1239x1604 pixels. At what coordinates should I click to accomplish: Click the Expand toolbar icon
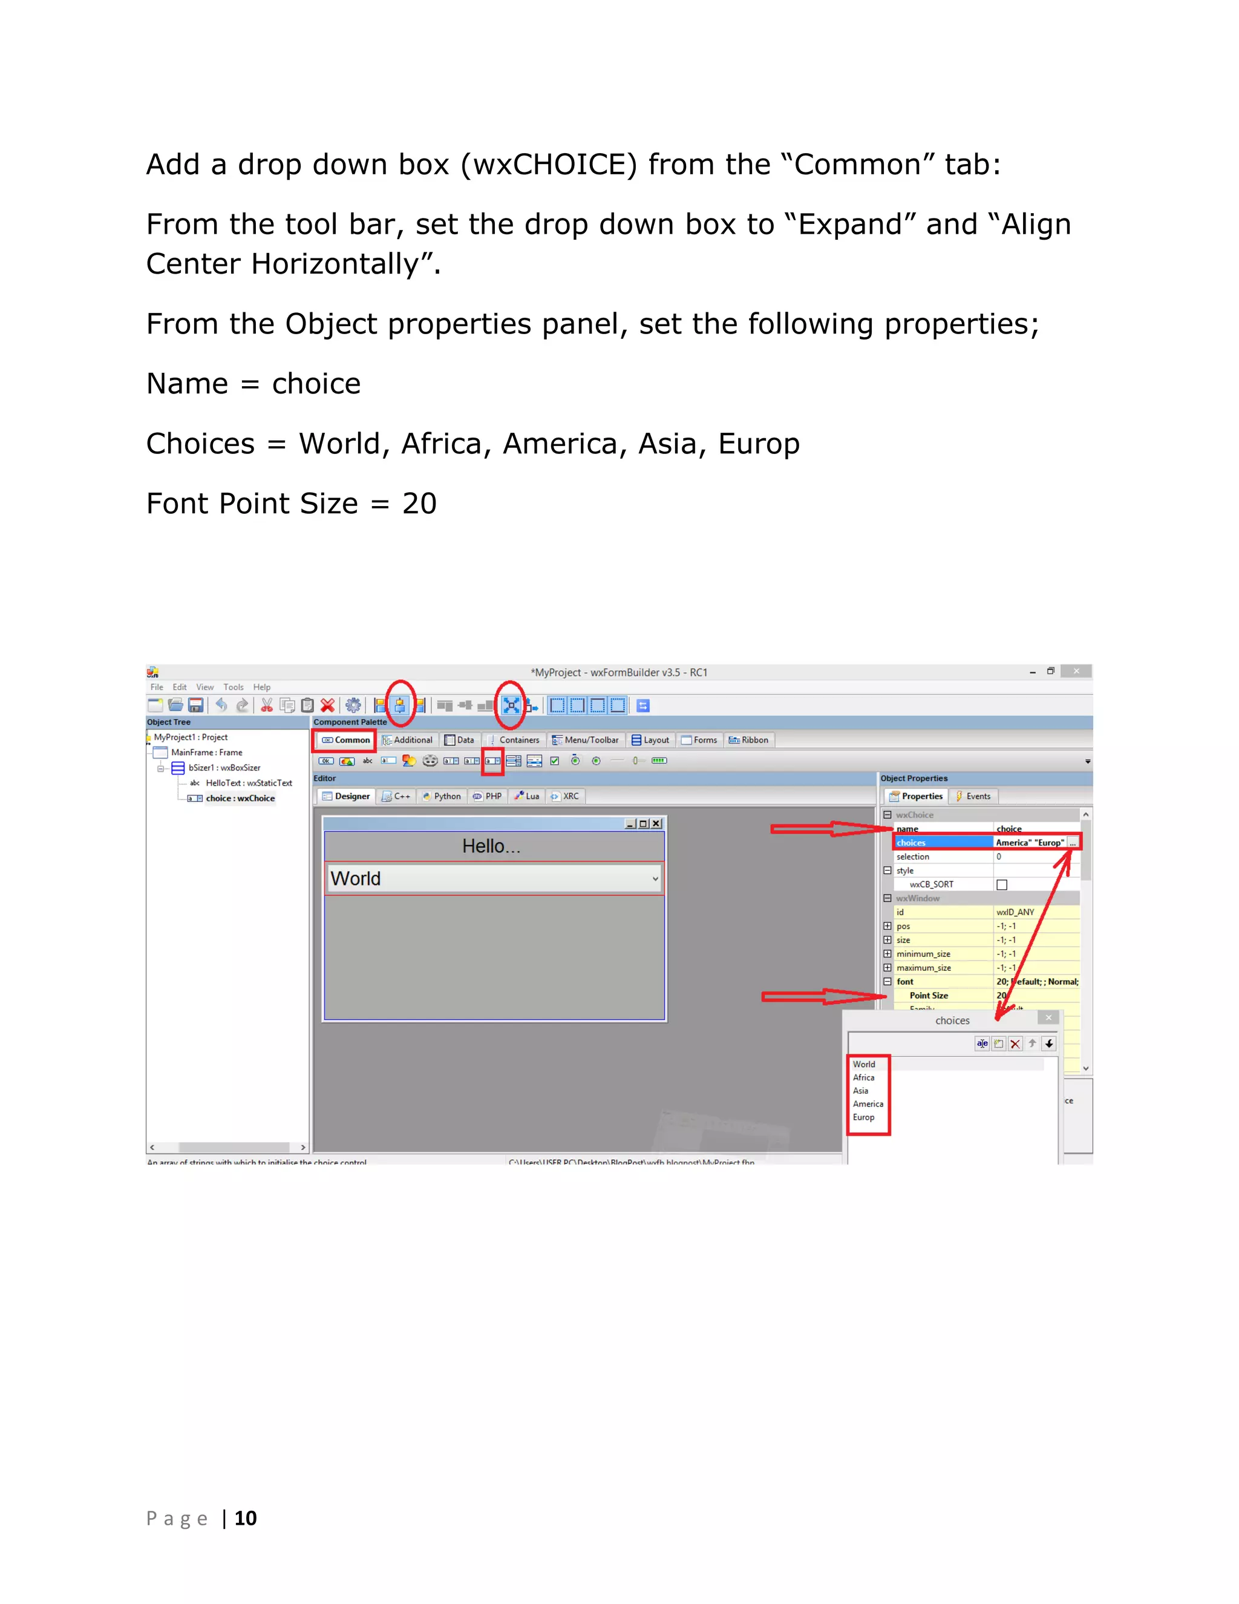(511, 706)
